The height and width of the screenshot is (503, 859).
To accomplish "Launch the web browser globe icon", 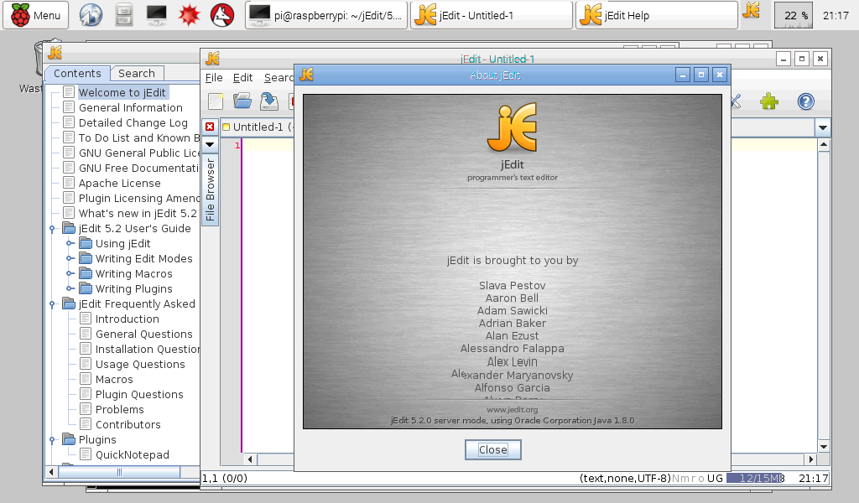I will click(91, 15).
